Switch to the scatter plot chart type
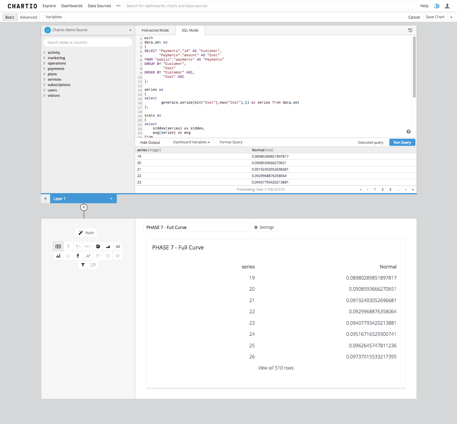 88,256
